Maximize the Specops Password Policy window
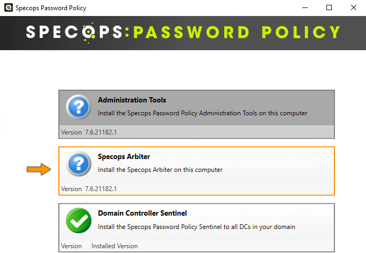The height and width of the screenshot is (253, 366). pos(329,7)
